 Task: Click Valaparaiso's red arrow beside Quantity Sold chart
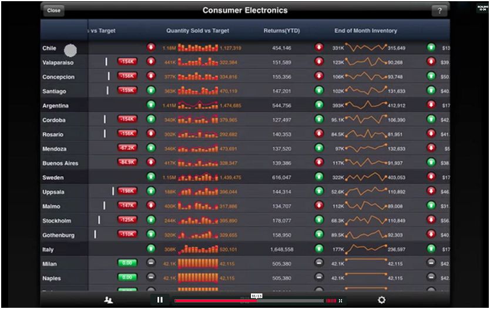point(151,62)
